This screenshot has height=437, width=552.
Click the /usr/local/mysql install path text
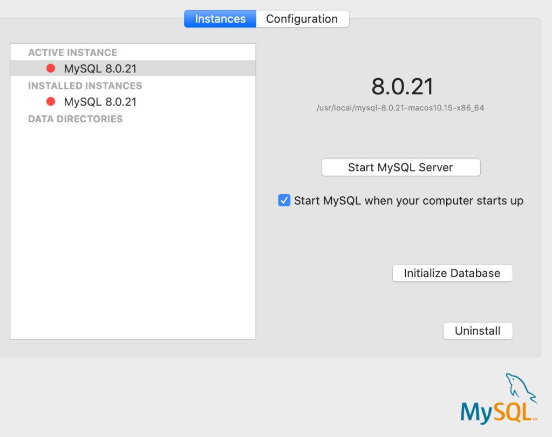coord(400,108)
